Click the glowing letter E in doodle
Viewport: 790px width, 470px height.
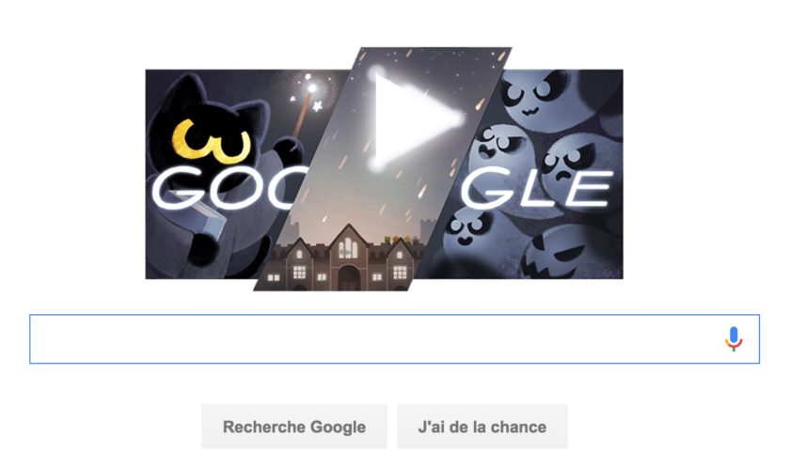(588, 188)
